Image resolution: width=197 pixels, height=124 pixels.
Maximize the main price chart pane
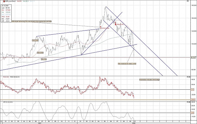pyautogui.click(x=188, y=1)
